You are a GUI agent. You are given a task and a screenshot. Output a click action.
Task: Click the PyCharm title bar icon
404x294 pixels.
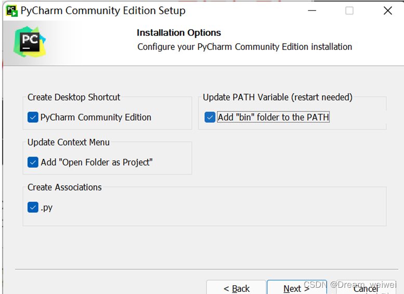click(x=12, y=11)
